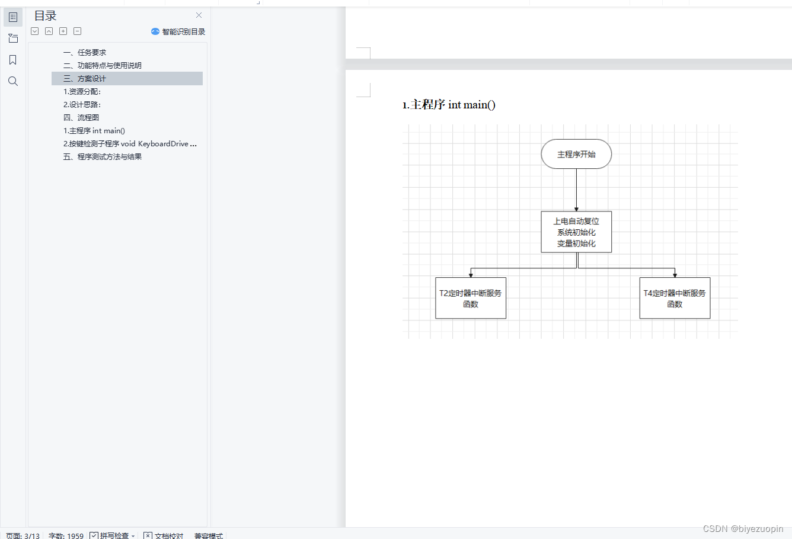
Task: Open the chapter navigation pane icon
Action: tap(13, 38)
